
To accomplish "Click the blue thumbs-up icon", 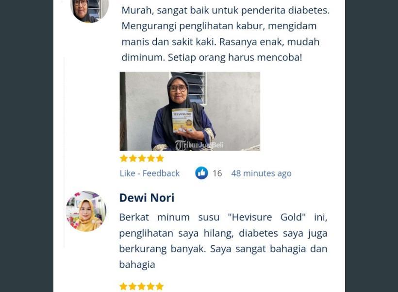I will (201, 173).
